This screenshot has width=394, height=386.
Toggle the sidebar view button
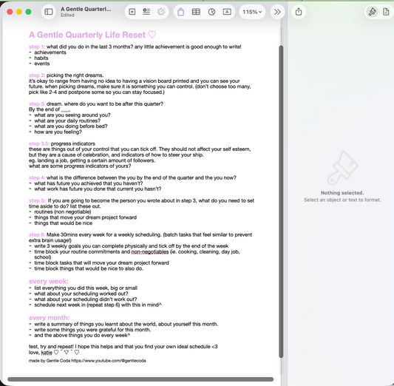[x=49, y=12]
